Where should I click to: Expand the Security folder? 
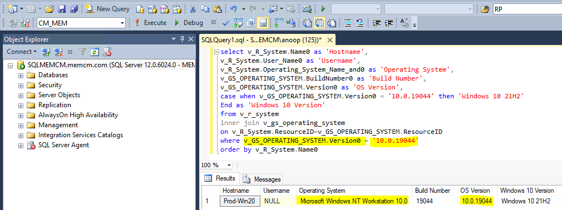21,86
